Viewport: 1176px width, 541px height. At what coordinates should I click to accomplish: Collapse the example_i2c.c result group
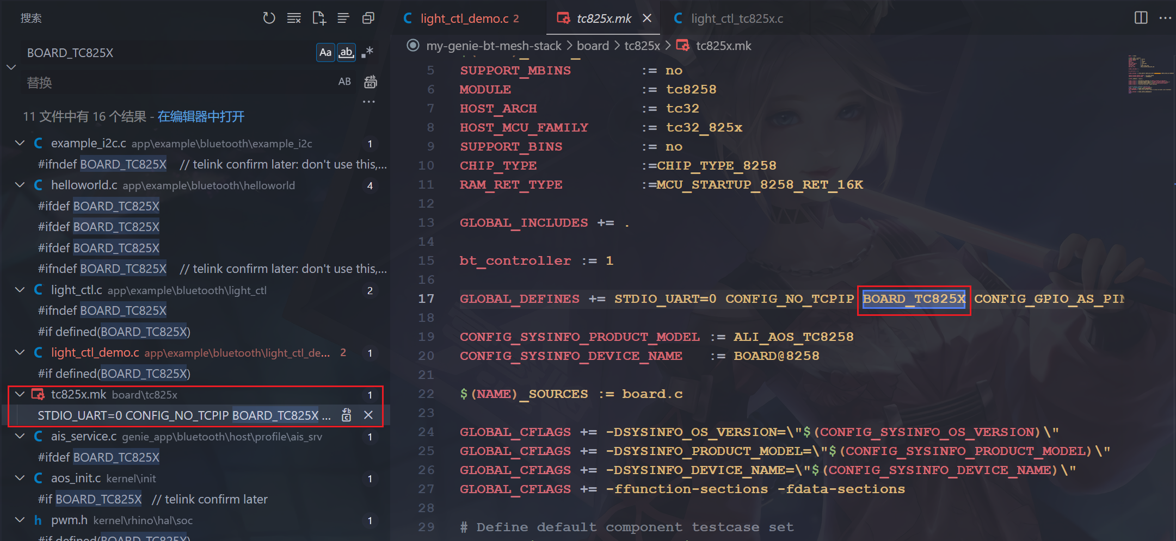(20, 144)
